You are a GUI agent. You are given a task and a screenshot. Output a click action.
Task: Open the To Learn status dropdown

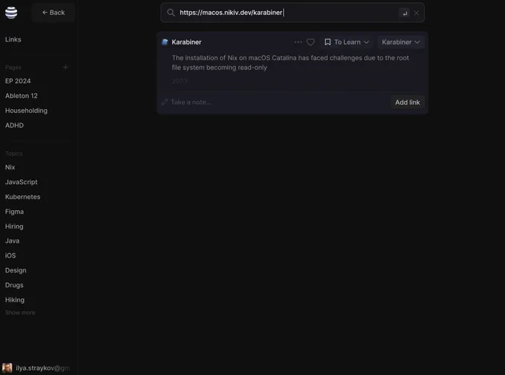347,42
